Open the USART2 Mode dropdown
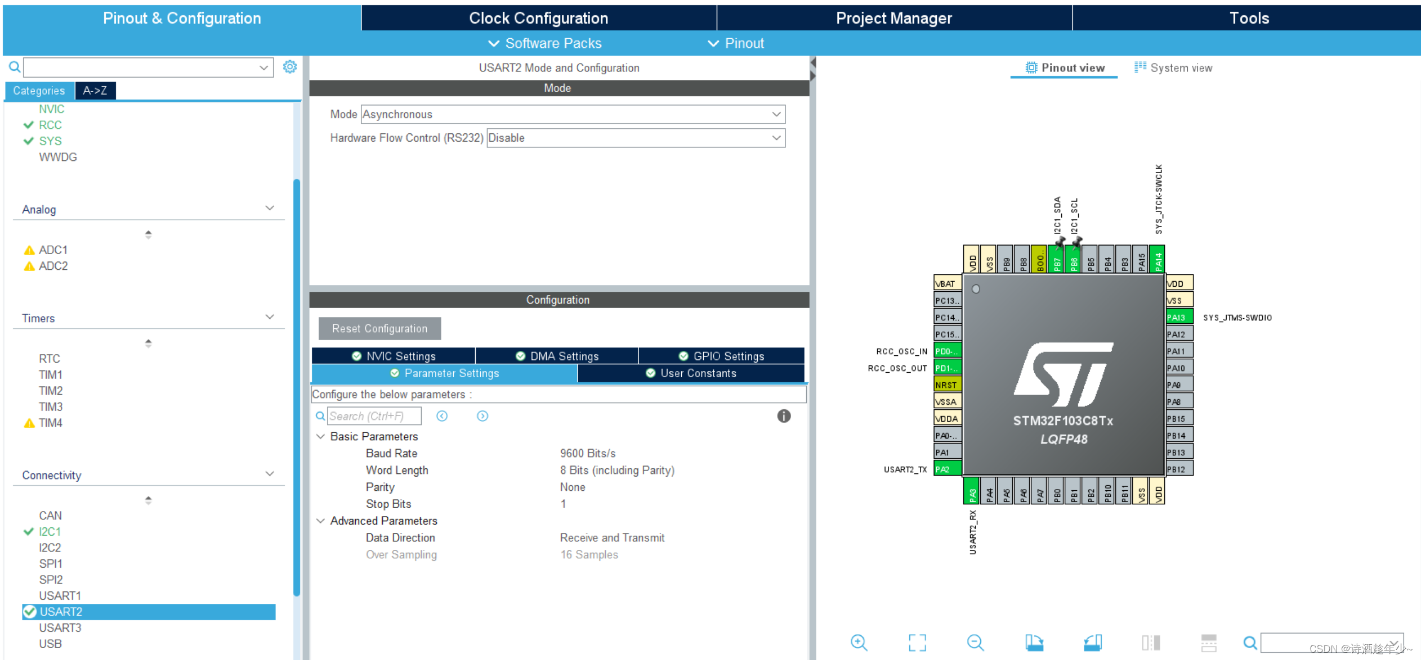The image size is (1421, 660). (x=776, y=114)
